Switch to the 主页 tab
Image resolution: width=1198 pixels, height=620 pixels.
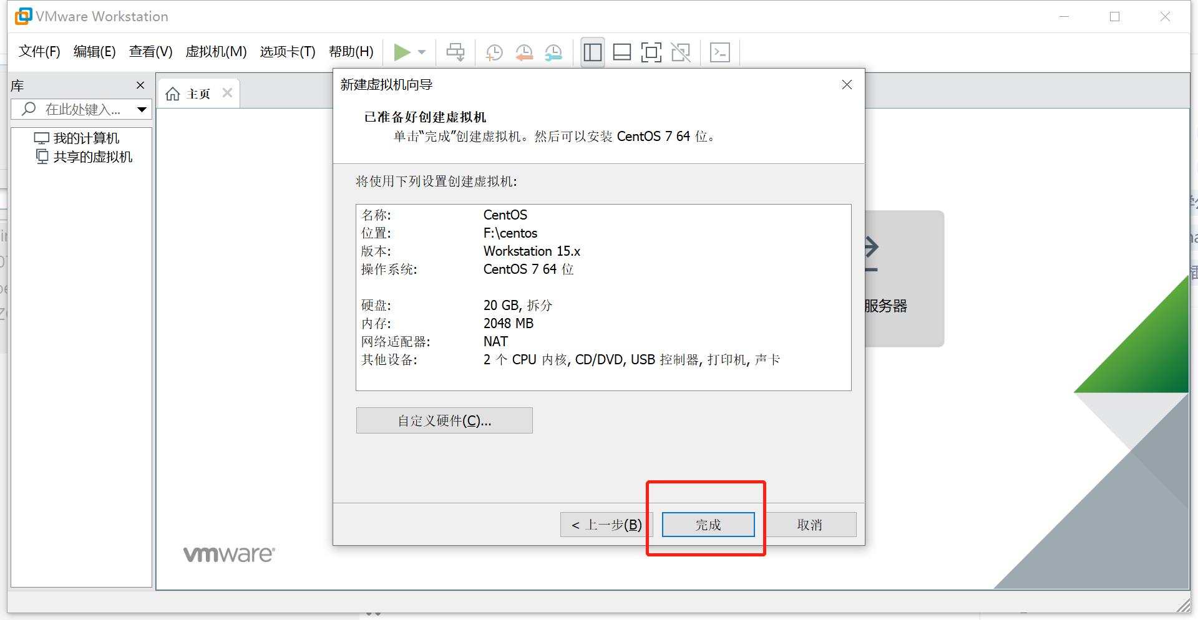[x=197, y=93]
